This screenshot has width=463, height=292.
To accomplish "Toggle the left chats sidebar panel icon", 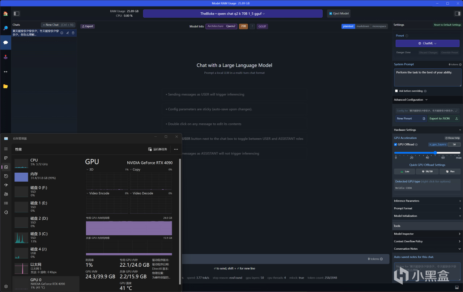I will coord(16,13).
